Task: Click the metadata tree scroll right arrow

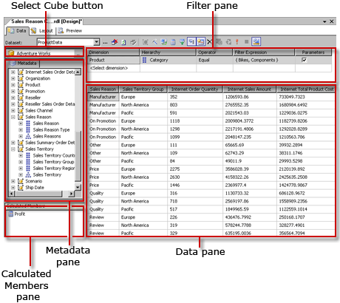Action: pyautogui.click(x=71, y=194)
